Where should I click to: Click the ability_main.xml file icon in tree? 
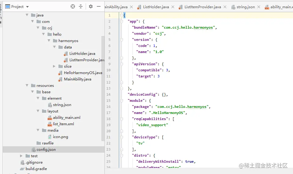50,118
